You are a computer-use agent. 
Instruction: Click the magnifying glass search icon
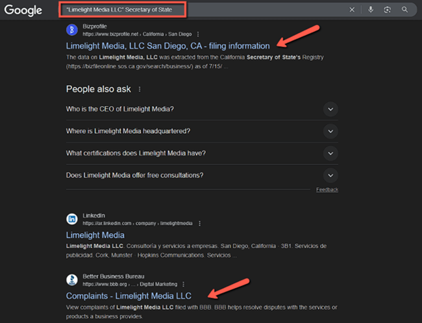(404, 10)
